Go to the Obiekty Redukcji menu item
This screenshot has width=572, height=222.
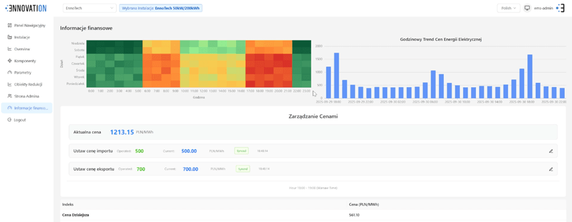pos(26,84)
